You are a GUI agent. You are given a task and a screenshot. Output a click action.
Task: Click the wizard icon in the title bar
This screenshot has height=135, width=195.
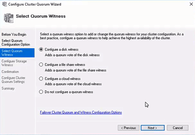click(x=4, y=4)
